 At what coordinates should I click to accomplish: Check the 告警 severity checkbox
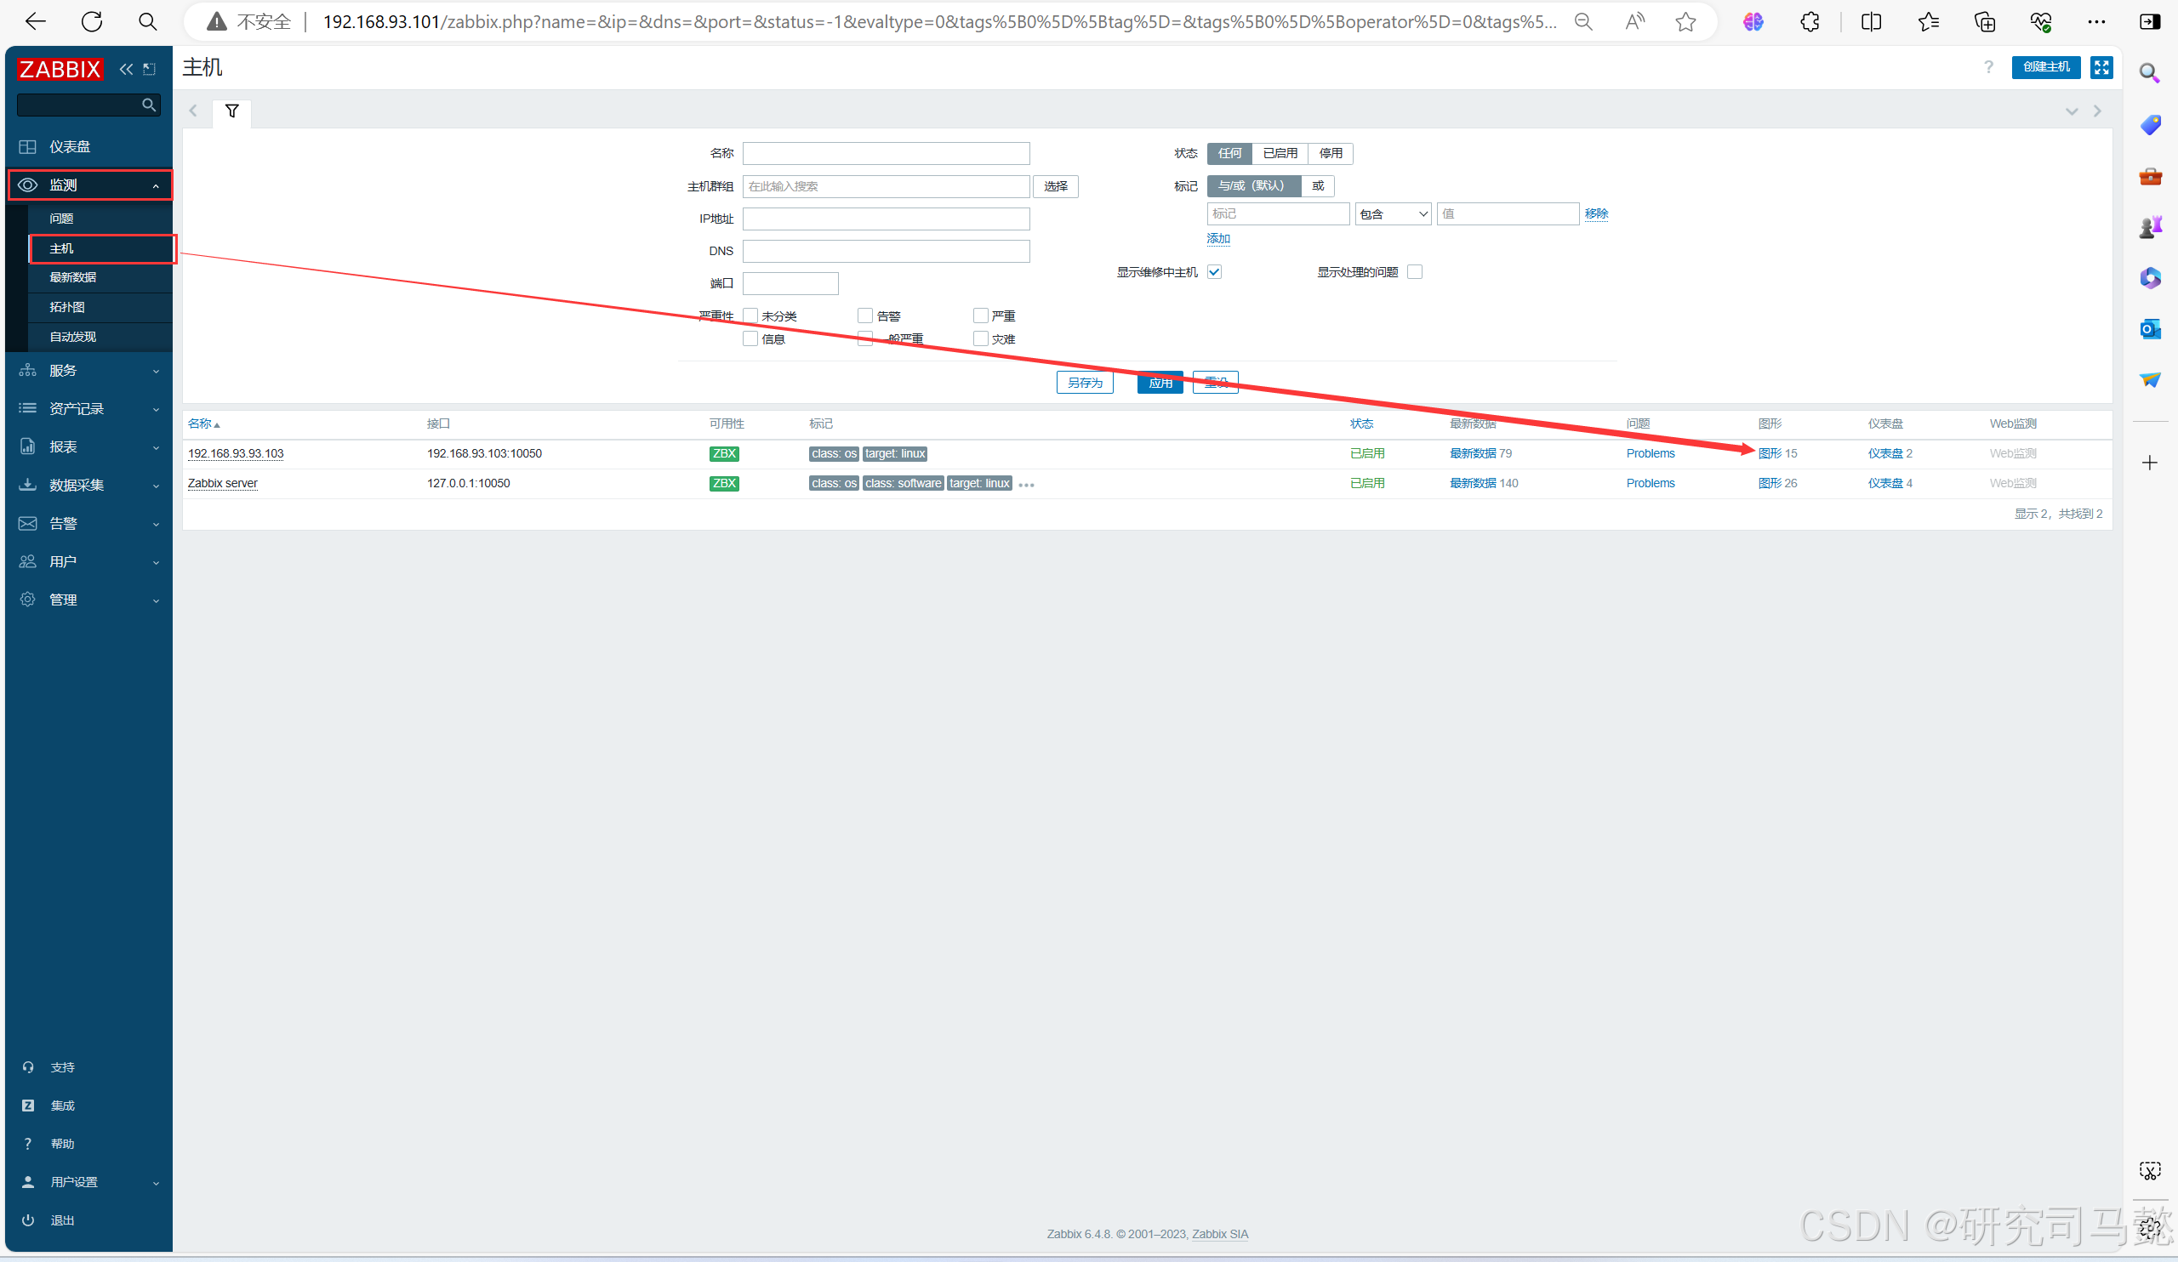click(x=865, y=315)
